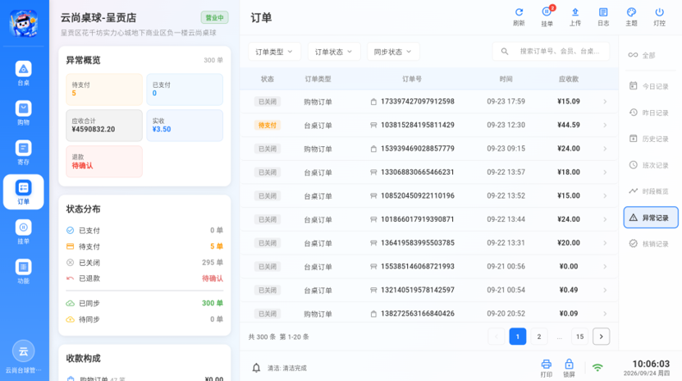Click the 打印 print icon
The width and height of the screenshot is (682, 381).
point(547,368)
